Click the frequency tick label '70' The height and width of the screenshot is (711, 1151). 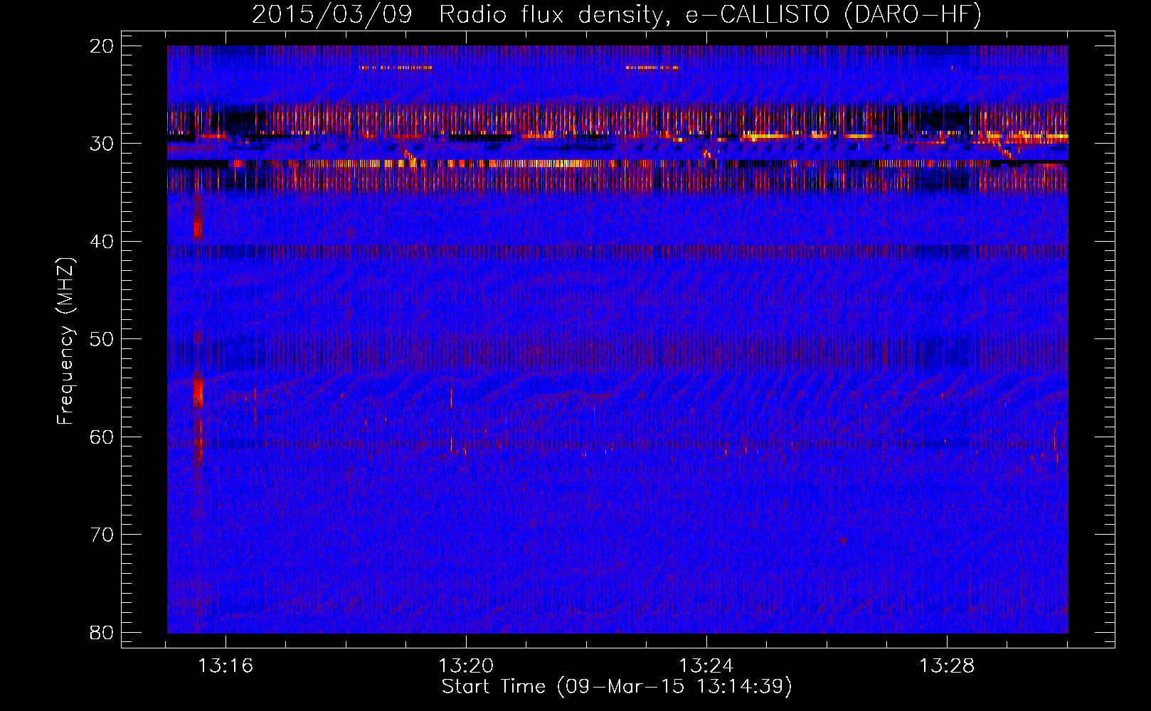(102, 535)
